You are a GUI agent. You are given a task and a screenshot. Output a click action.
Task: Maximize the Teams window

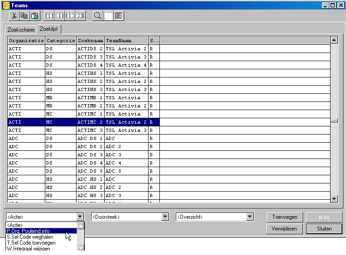tap(332, 5)
